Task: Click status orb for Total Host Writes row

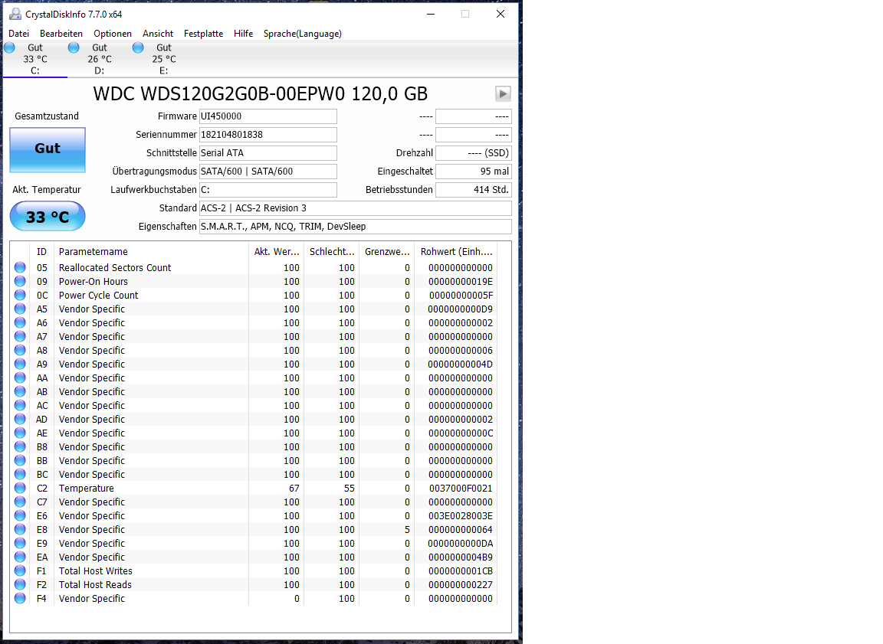Action: [x=20, y=570]
